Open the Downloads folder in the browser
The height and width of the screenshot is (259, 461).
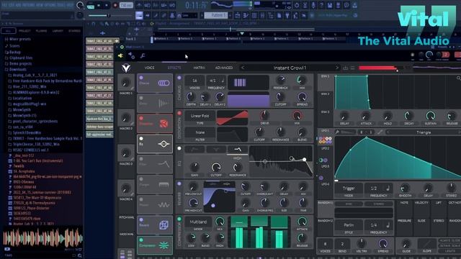click(x=17, y=70)
